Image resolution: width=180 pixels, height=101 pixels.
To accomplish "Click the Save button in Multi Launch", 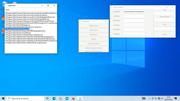I will [x=165, y=34].
